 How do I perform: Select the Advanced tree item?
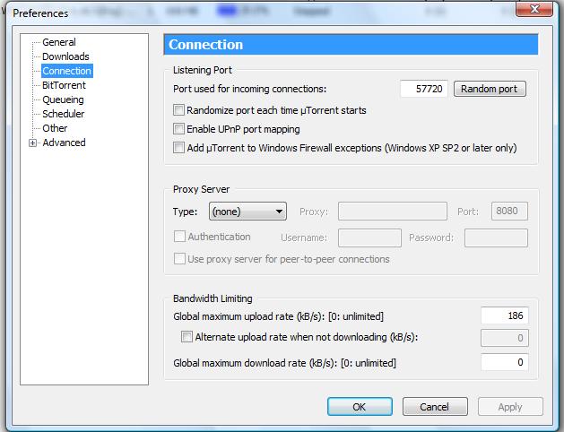[64, 143]
